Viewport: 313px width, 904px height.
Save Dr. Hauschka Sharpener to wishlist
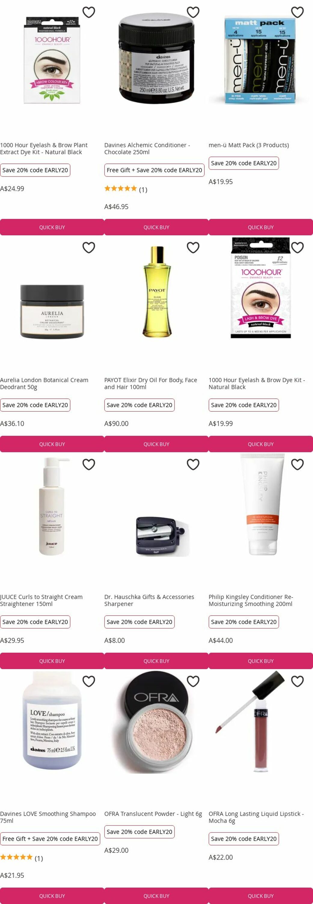click(x=193, y=464)
